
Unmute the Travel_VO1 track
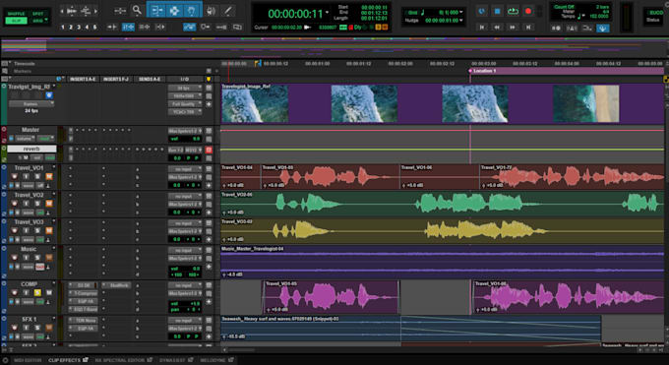pos(49,177)
